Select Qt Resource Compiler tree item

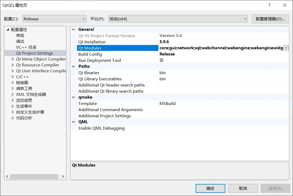pyautogui.click(x=37, y=65)
